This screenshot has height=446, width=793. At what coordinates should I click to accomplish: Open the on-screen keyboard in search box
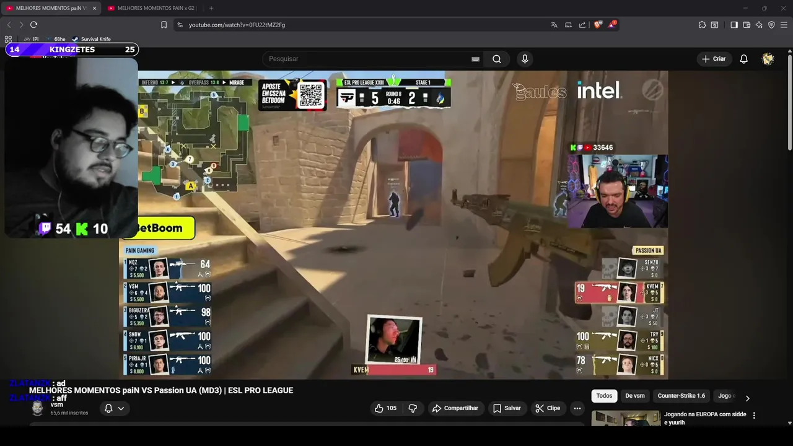[x=475, y=59]
